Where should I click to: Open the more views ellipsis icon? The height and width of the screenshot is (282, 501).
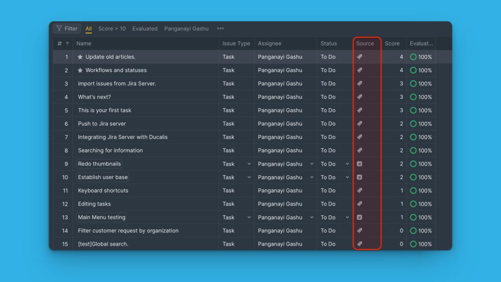pyautogui.click(x=220, y=28)
